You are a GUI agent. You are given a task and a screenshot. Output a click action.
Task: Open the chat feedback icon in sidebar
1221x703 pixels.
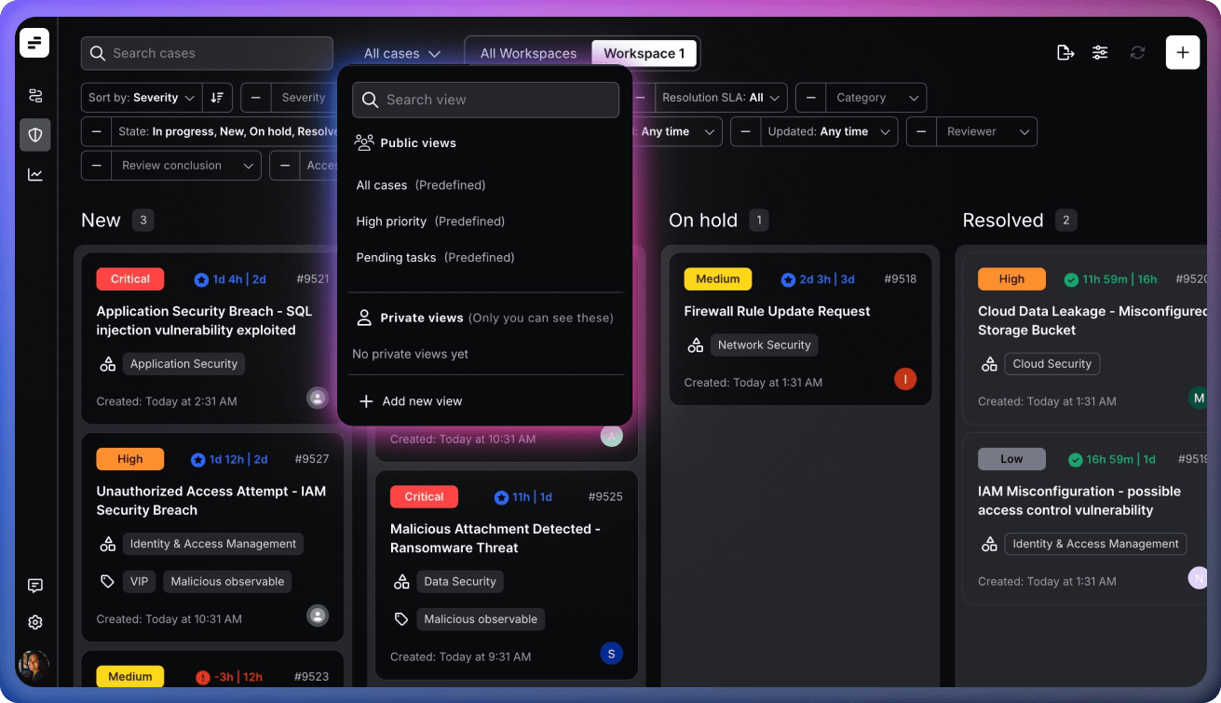35,586
